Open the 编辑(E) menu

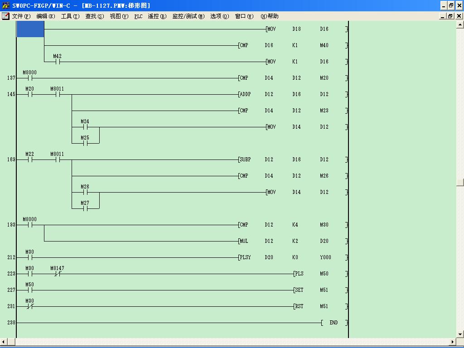click(45, 16)
